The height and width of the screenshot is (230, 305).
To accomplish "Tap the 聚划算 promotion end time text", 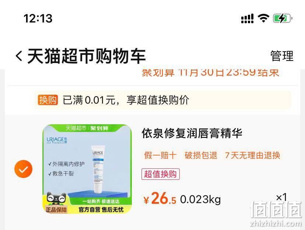I will click(x=210, y=73).
